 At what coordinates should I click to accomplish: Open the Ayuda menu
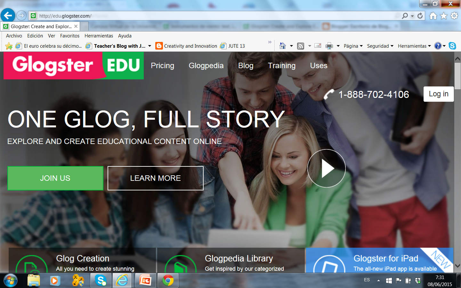click(x=125, y=36)
